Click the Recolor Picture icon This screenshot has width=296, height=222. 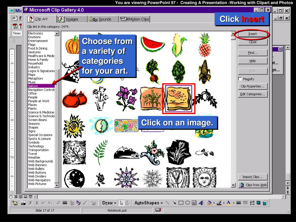pyautogui.click(x=78, y=203)
